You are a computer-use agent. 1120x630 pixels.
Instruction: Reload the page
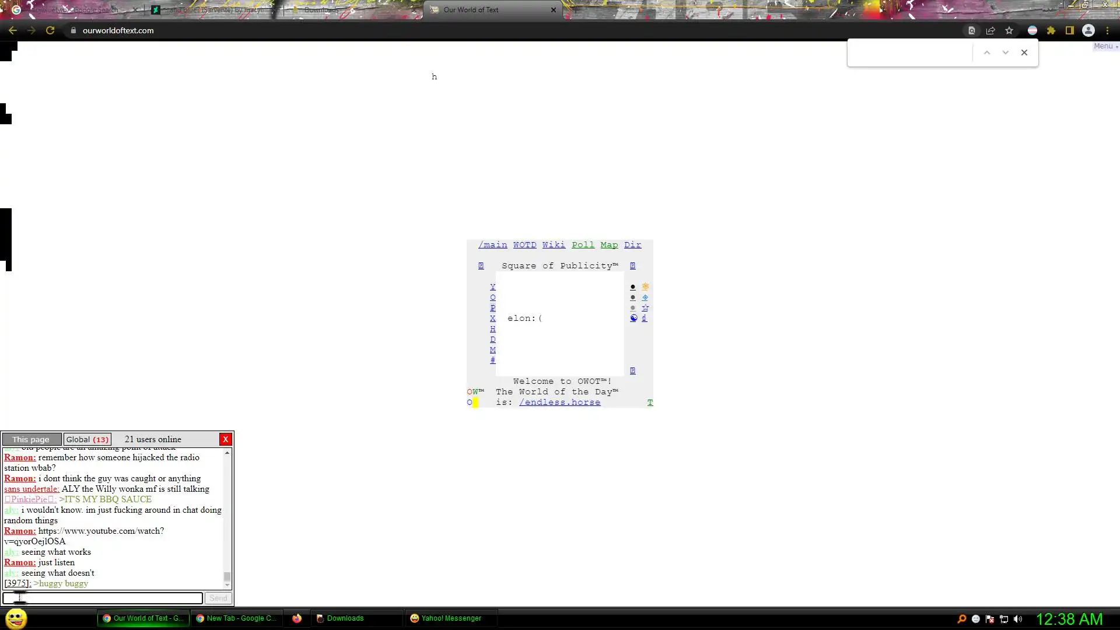point(50,31)
